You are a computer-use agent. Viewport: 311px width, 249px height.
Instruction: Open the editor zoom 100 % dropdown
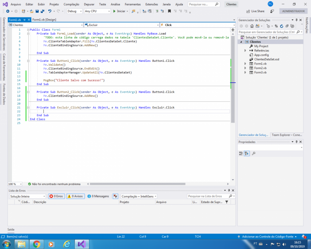[15, 184]
